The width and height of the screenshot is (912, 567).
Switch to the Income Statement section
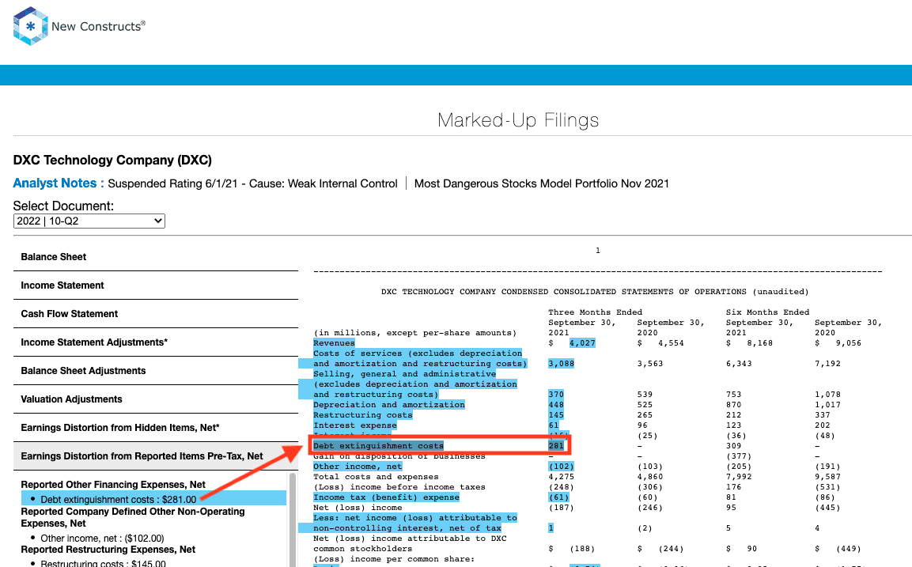click(x=156, y=285)
